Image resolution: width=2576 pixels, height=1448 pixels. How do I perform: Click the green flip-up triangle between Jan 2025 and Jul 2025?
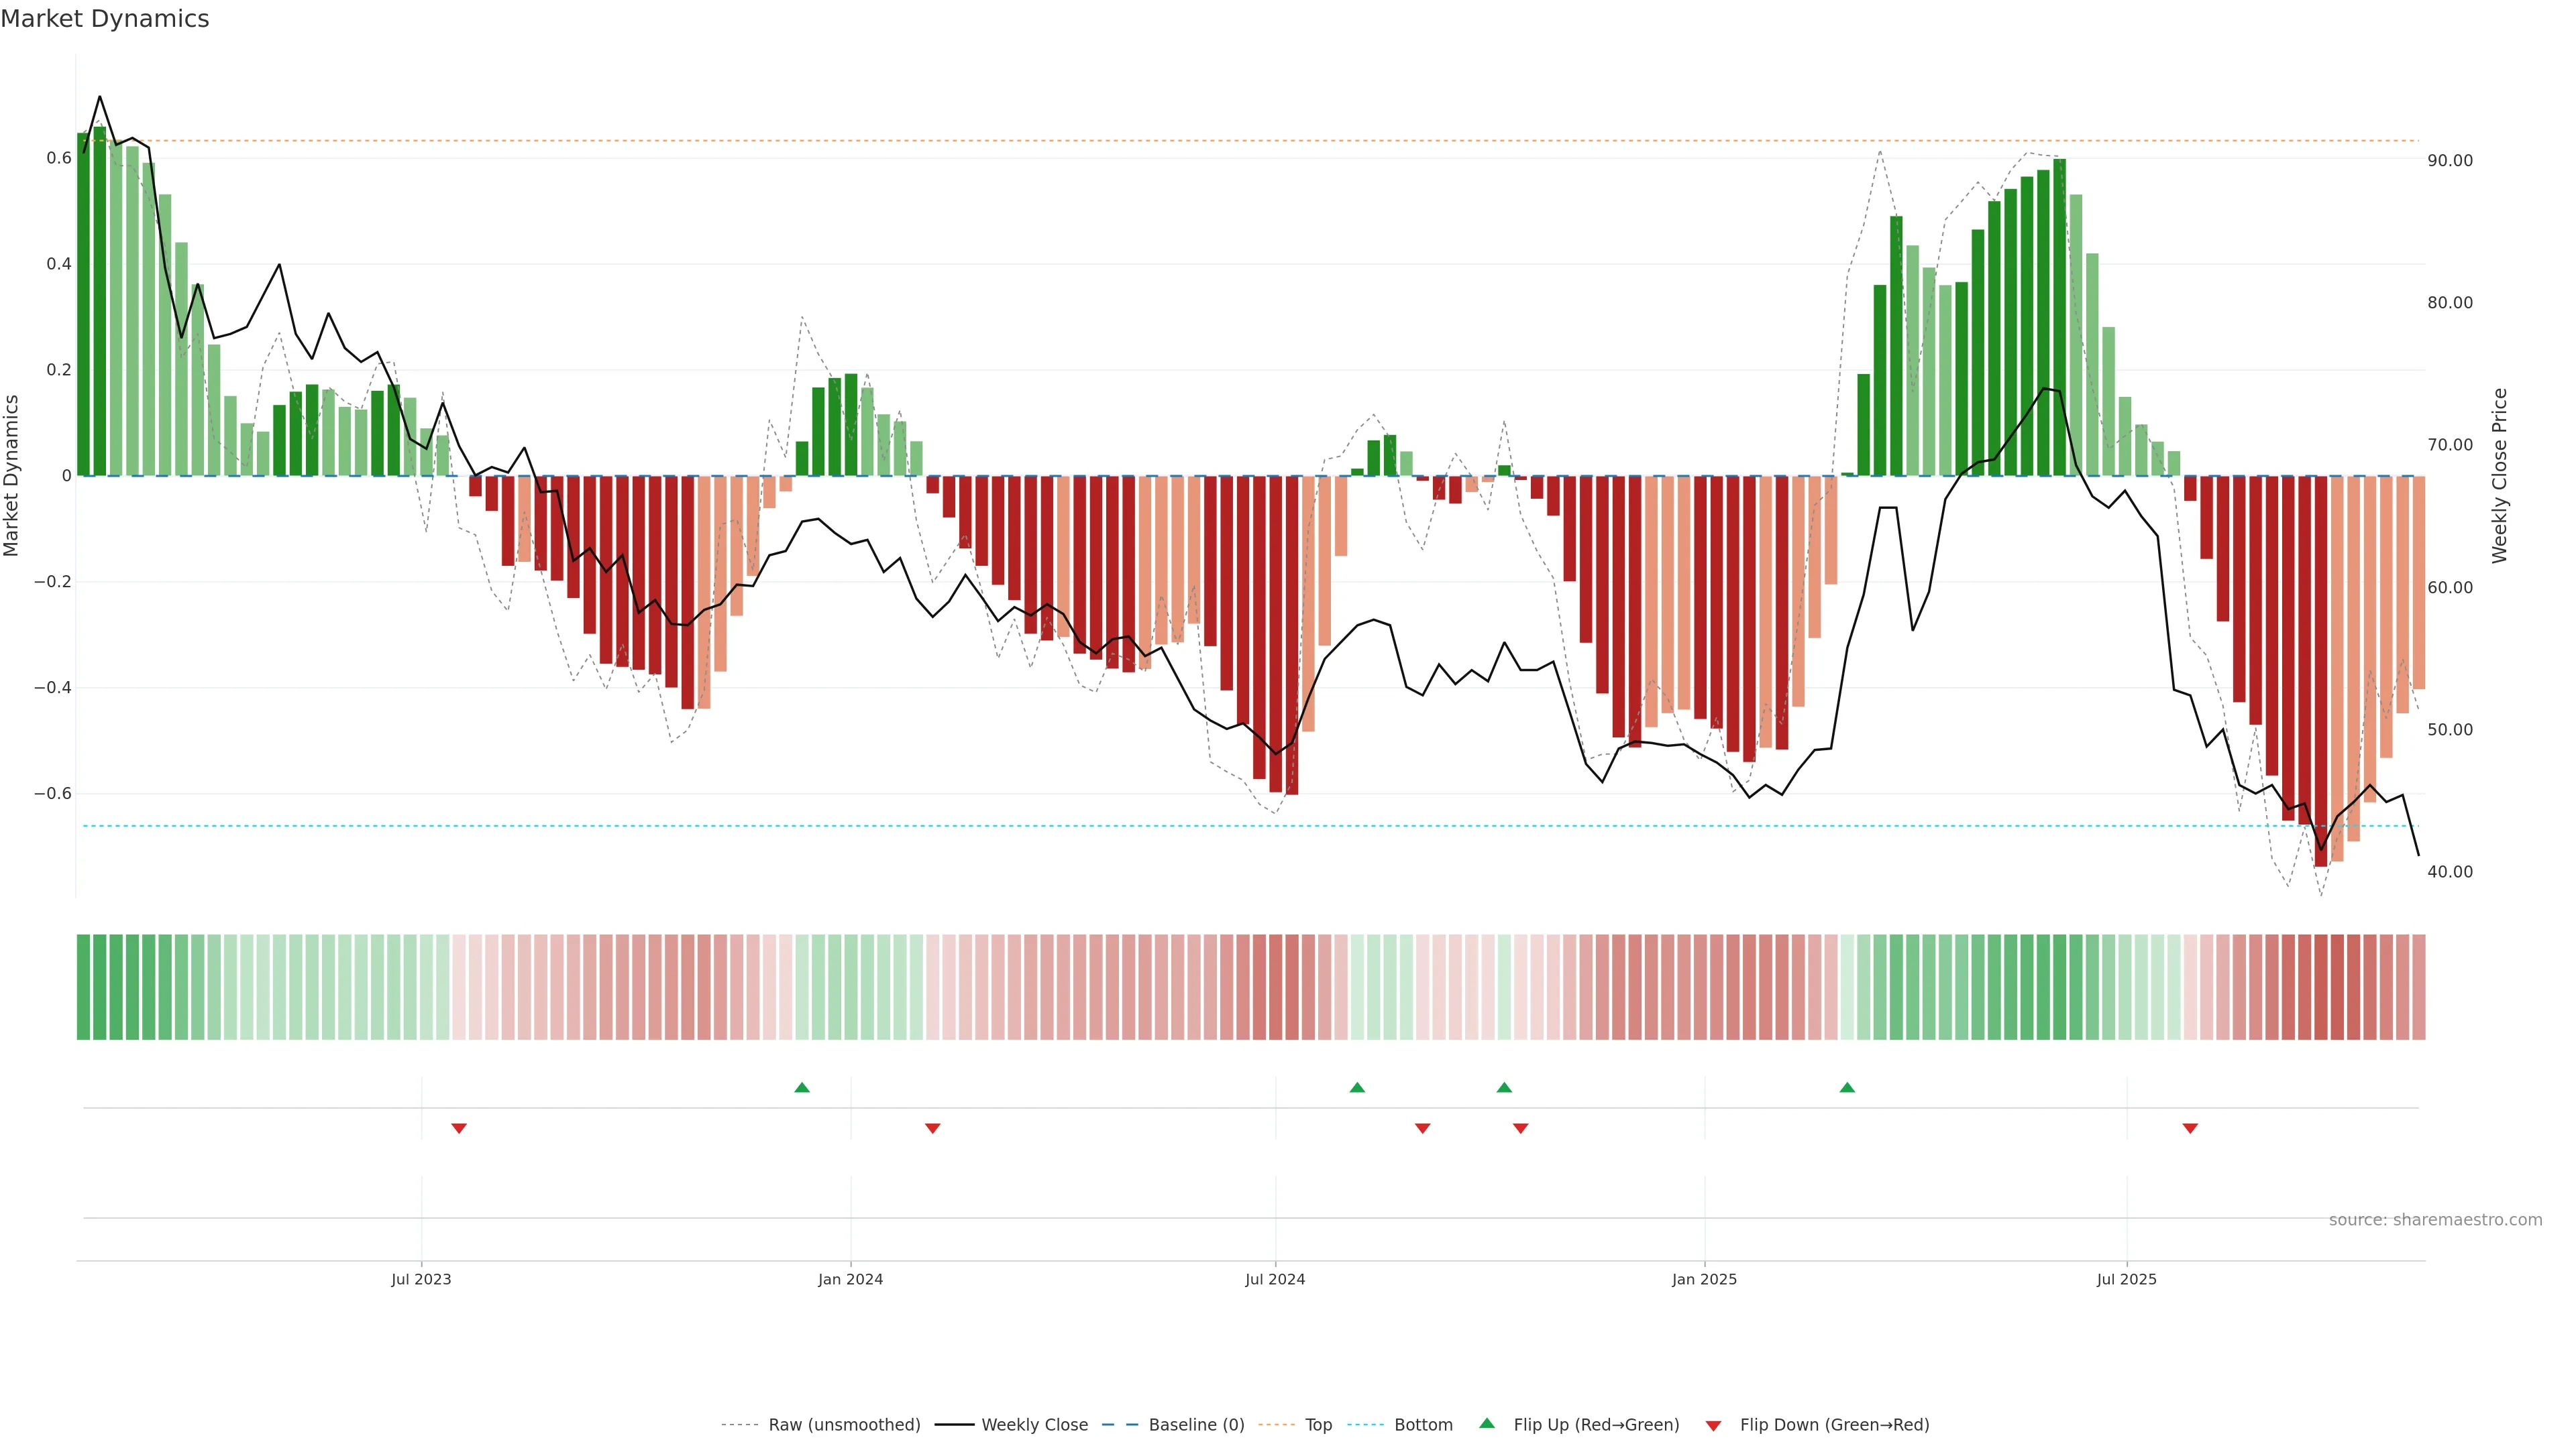(1847, 1087)
